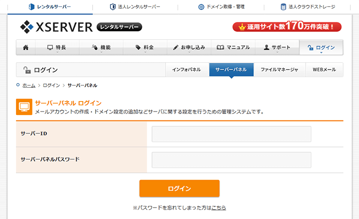Open the ドメイン取得・管理 top tab

pyautogui.click(x=221, y=7)
